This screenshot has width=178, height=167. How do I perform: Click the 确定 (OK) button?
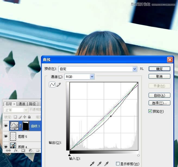(159, 69)
